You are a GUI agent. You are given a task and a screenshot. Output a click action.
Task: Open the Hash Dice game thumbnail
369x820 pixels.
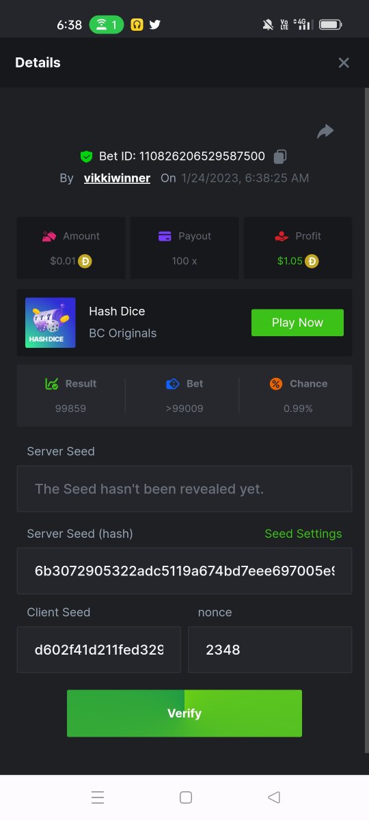pyautogui.click(x=51, y=323)
